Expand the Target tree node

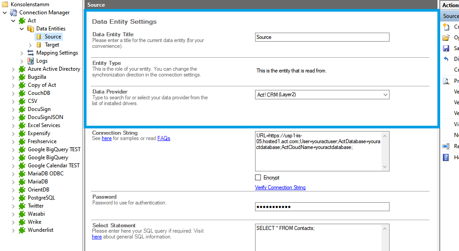(x=30, y=45)
